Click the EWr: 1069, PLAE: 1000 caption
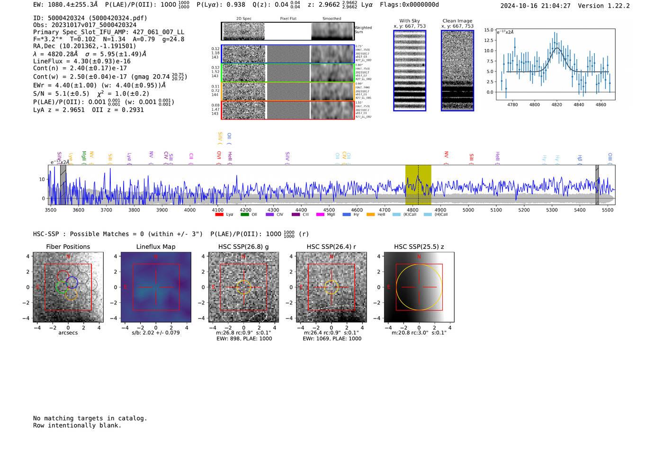The image size is (663, 451). coord(332,338)
